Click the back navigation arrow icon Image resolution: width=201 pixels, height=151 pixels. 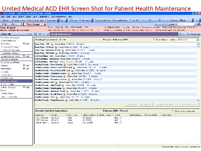[36, 34]
